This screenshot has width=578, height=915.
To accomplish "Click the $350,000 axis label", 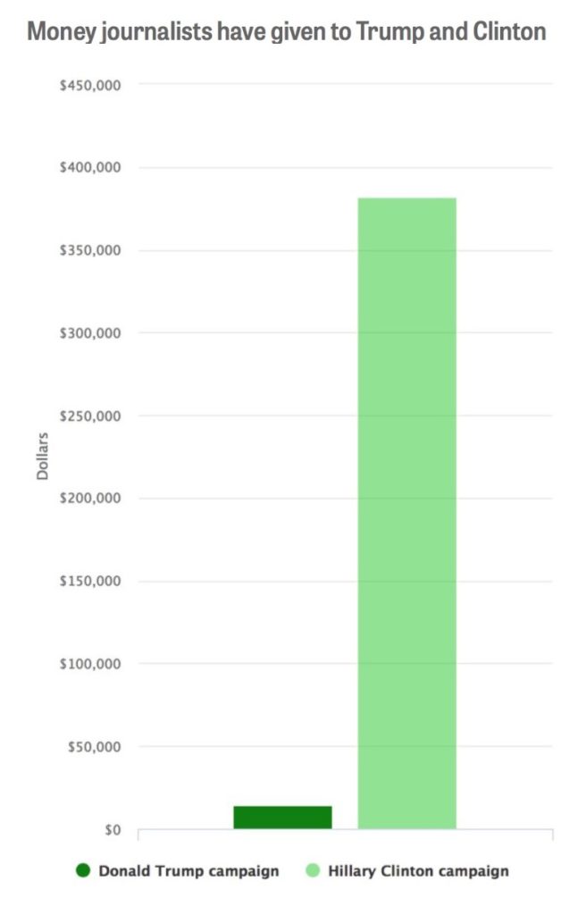I will pos(89,250).
